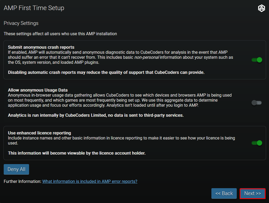Turn off enhanced licence reporting switch
Image resolution: width=269 pixels, height=203 pixels.
point(257,143)
